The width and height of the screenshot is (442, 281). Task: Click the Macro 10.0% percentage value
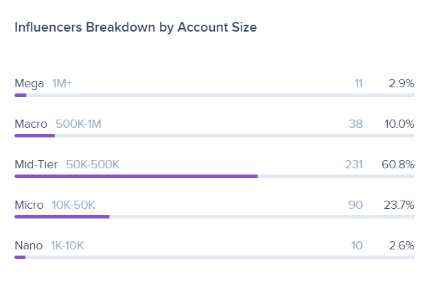click(x=399, y=124)
